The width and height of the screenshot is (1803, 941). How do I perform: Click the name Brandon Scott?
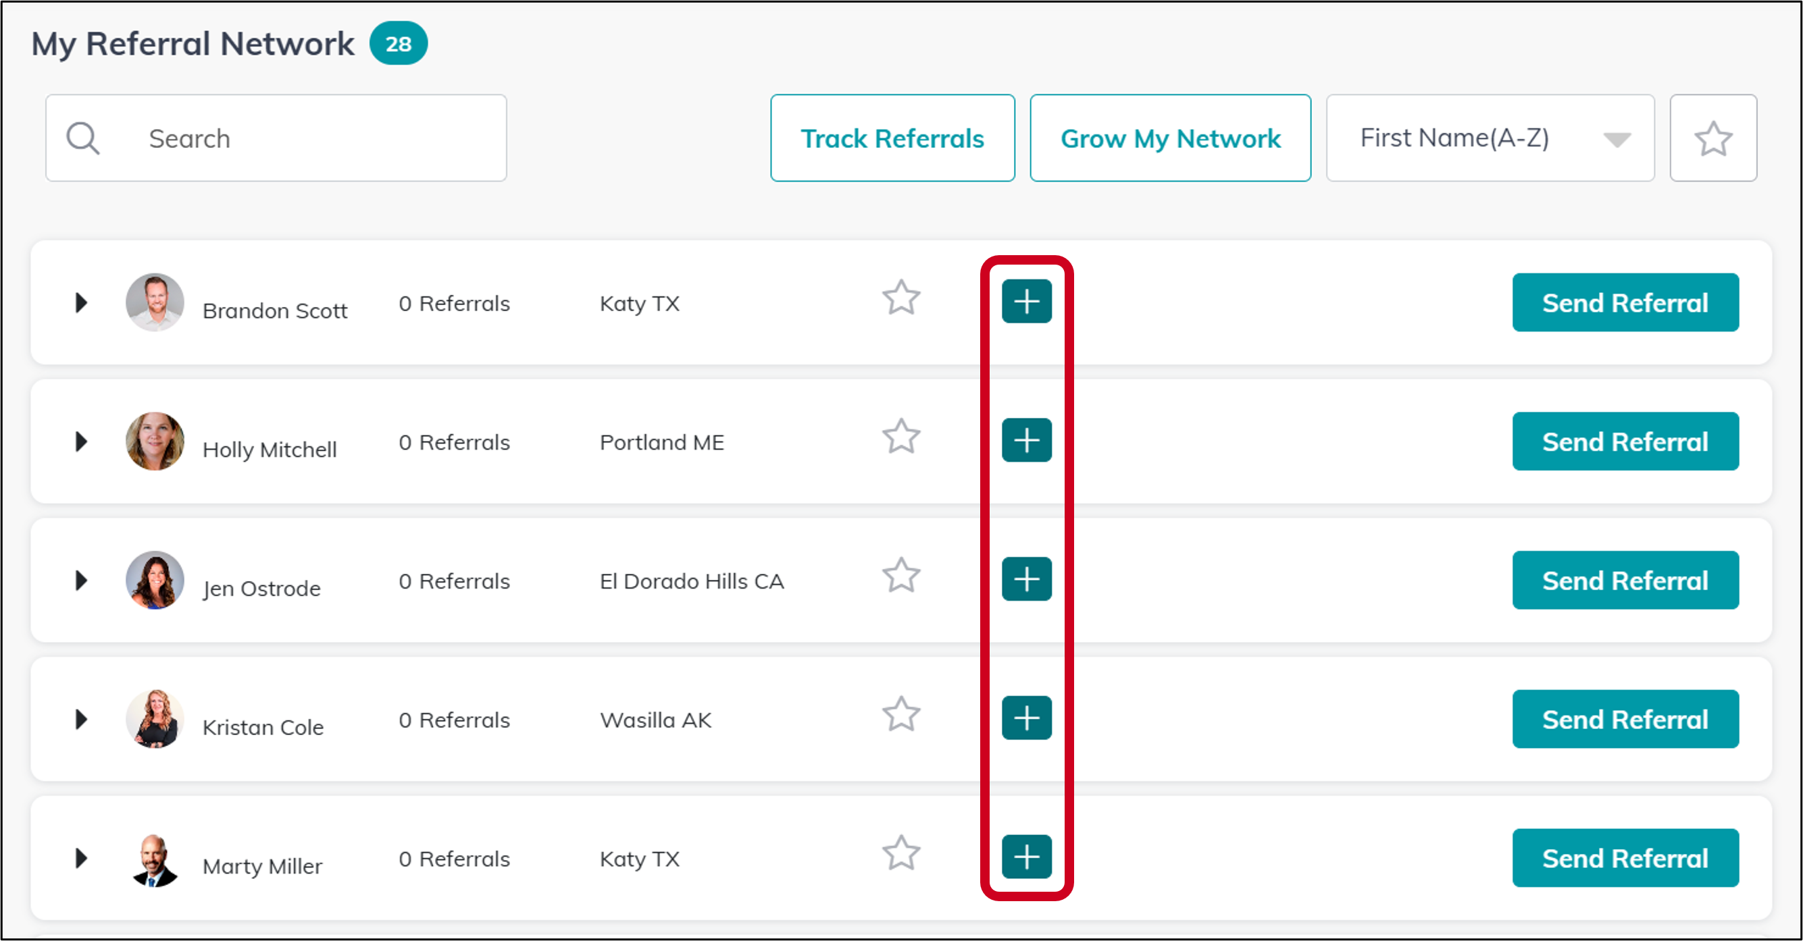pos(274,311)
